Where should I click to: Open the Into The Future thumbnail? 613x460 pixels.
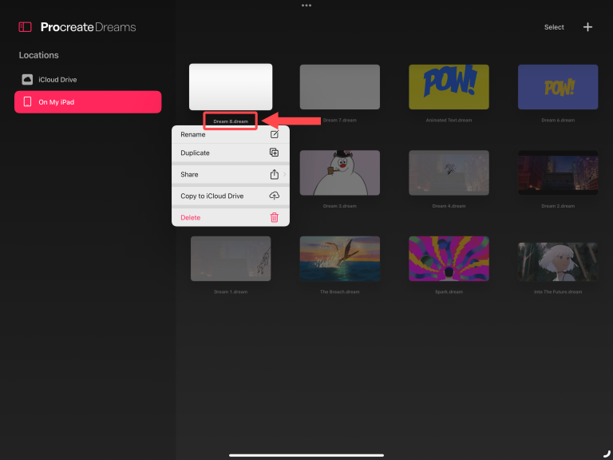(x=558, y=261)
